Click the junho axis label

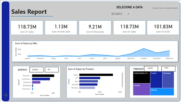coord(92,58)
